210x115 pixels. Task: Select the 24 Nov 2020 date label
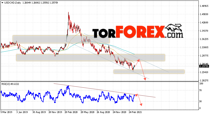point(119,112)
